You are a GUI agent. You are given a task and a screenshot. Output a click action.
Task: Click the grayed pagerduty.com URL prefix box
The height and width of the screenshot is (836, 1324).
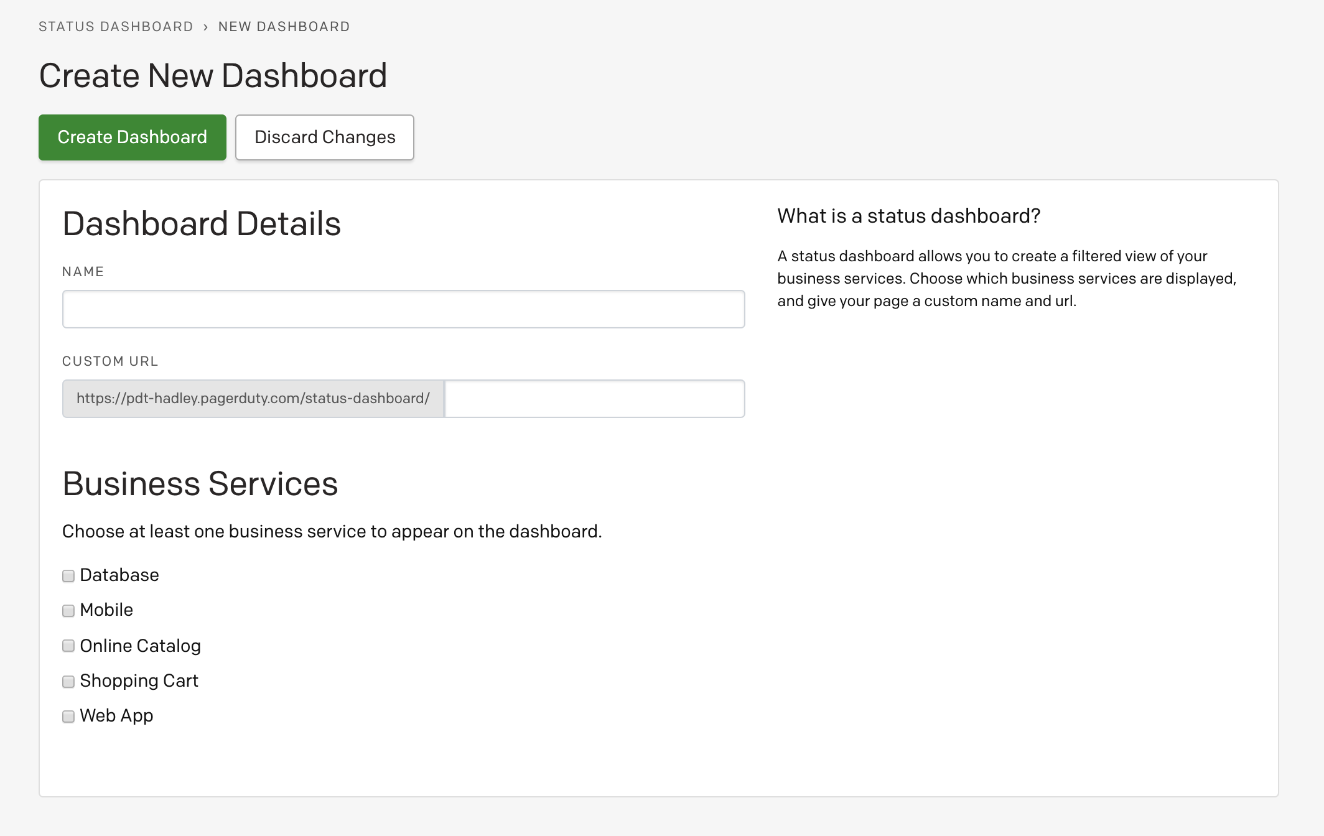(253, 399)
